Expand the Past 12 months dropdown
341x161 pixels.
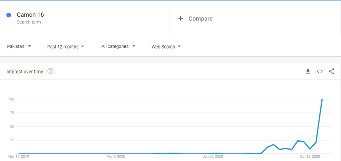click(66, 47)
